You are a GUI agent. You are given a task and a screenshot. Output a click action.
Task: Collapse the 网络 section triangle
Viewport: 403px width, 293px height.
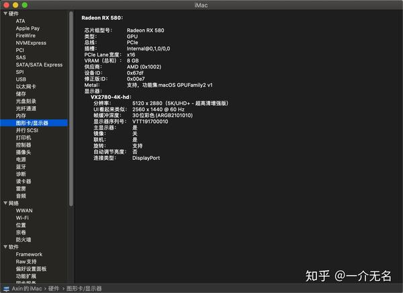click(x=5, y=203)
